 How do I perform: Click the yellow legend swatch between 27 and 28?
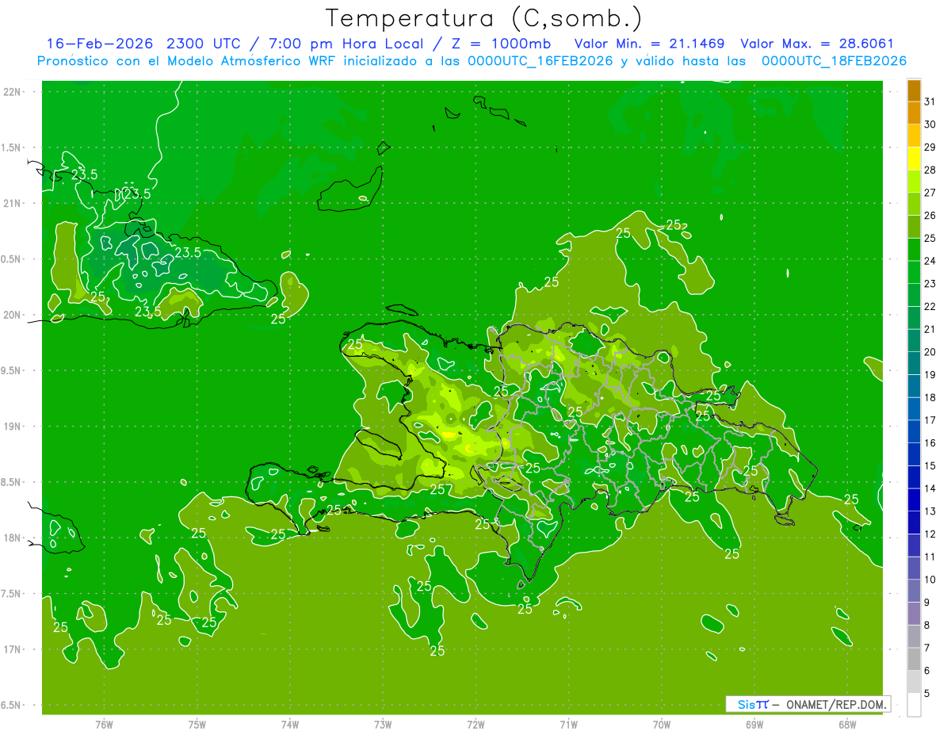pyautogui.click(x=914, y=182)
